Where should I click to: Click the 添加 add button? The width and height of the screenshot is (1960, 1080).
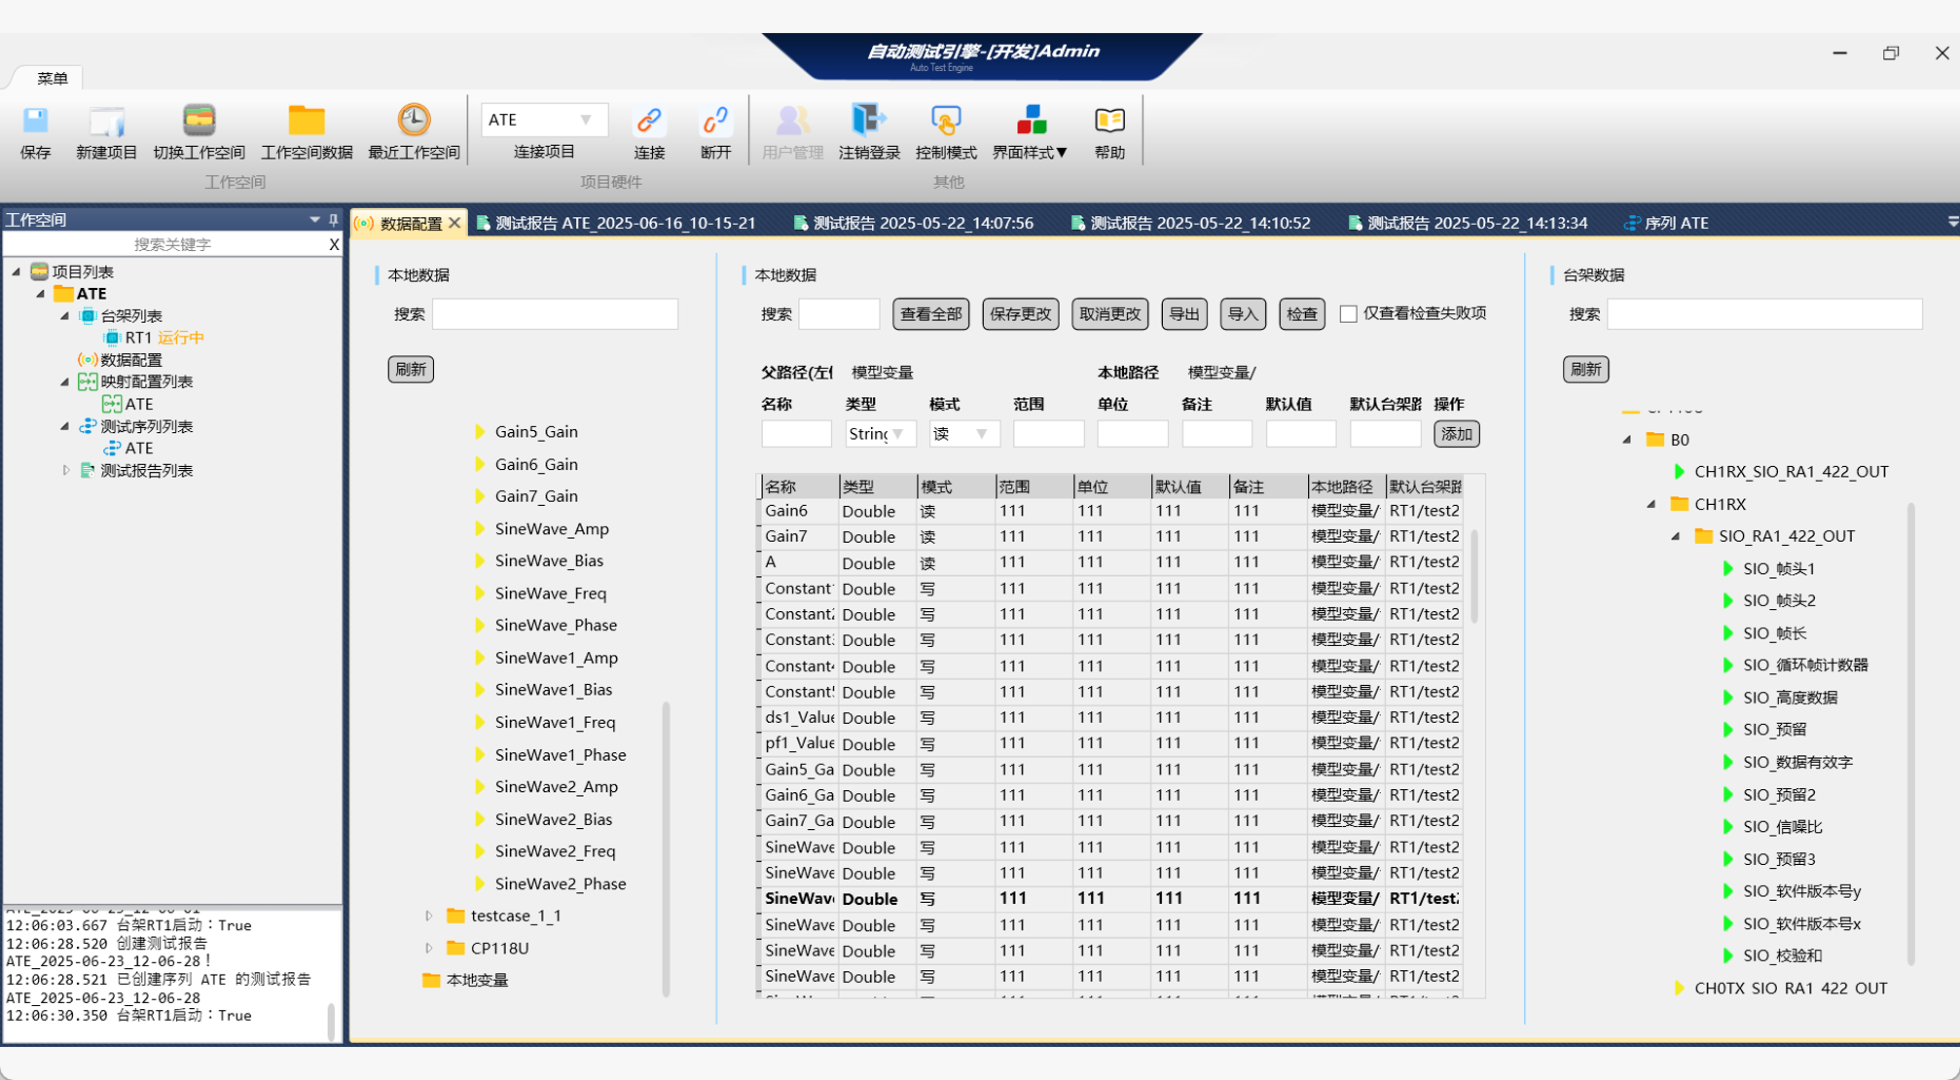pyautogui.click(x=1456, y=434)
